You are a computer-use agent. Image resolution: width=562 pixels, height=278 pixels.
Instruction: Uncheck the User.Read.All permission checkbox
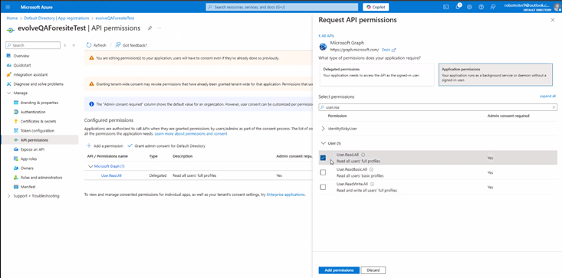tap(323, 158)
